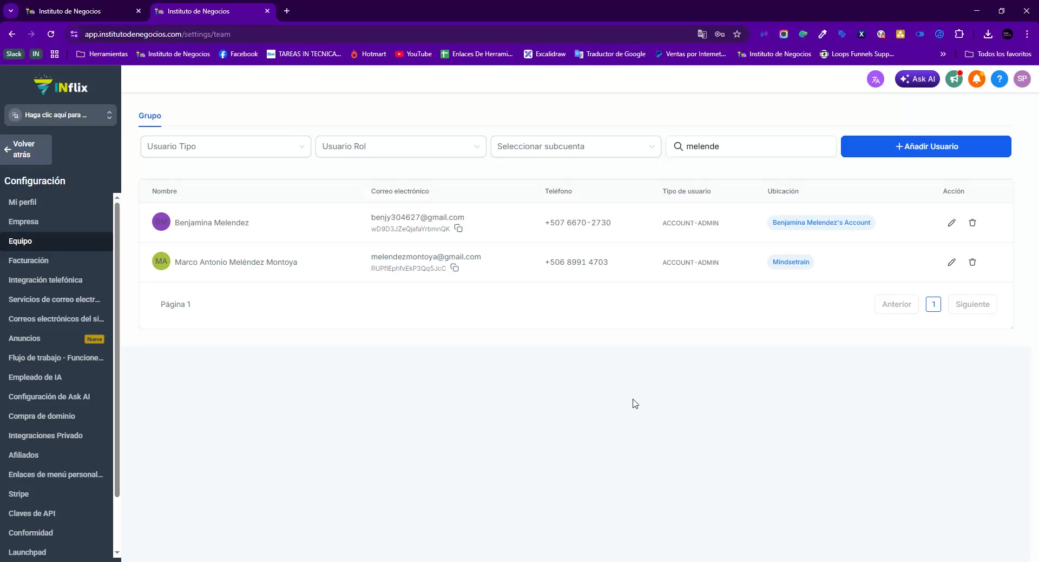This screenshot has height=562, width=1039.
Task: Edit Benjamina Melendez user with pencil icon
Action: (x=952, y=223)
